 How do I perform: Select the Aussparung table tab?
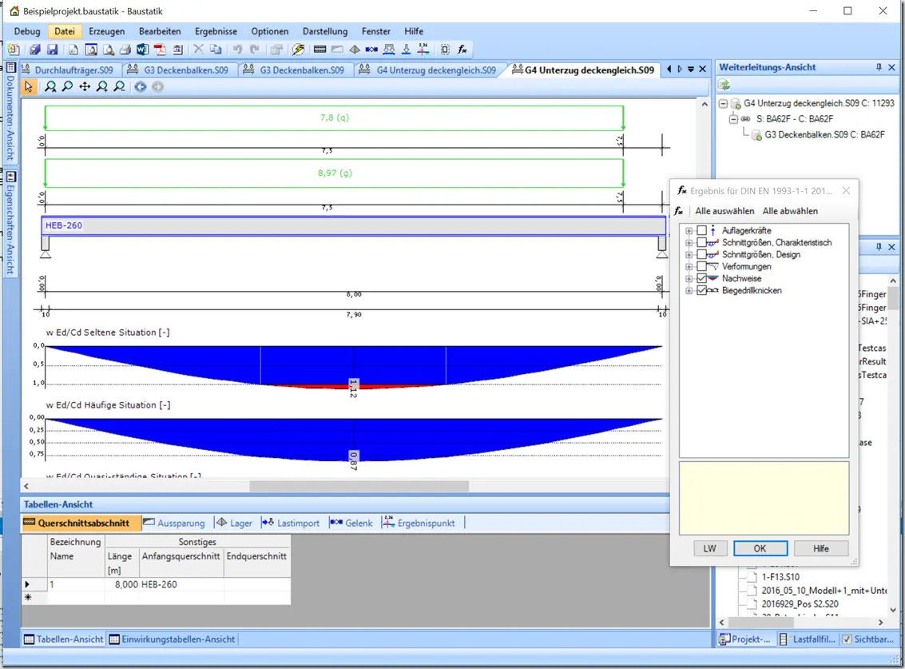tap(174, 523)
